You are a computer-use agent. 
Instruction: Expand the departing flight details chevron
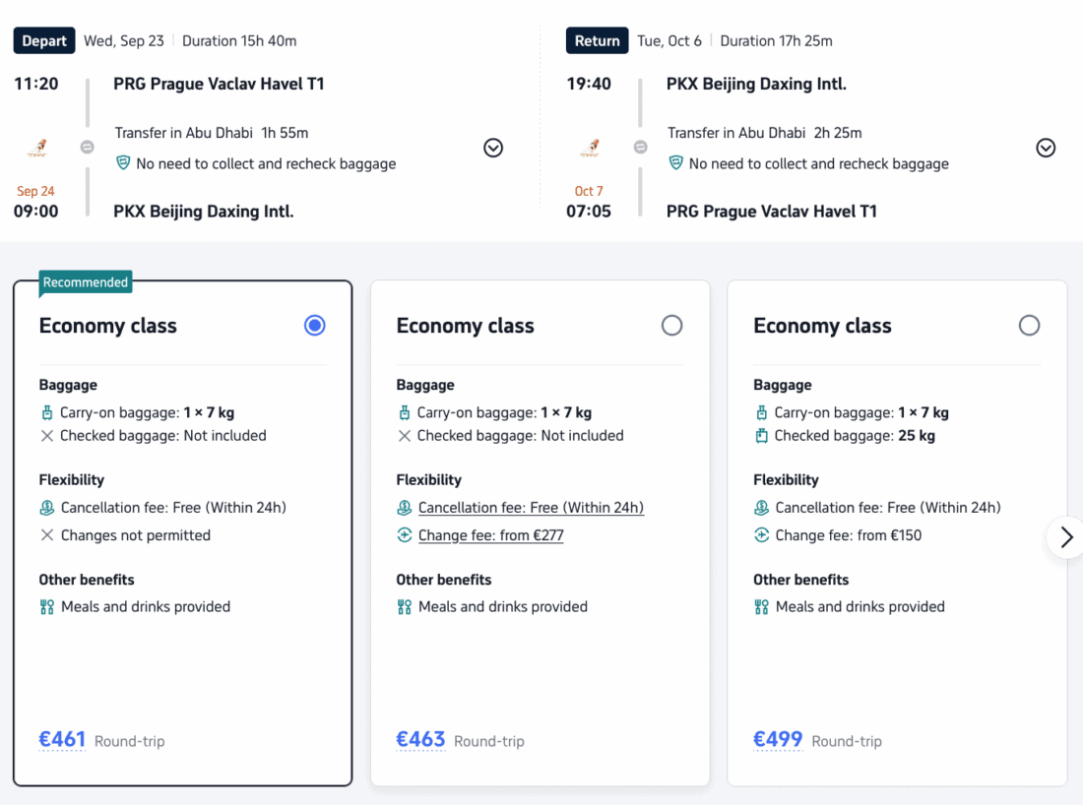pyautogui.click(x=493, y=148)
